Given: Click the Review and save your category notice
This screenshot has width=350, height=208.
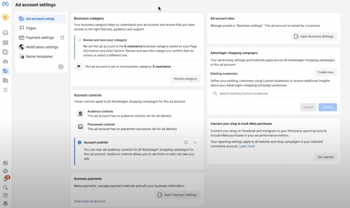Looking at the screenshot, I should point(137,48).
